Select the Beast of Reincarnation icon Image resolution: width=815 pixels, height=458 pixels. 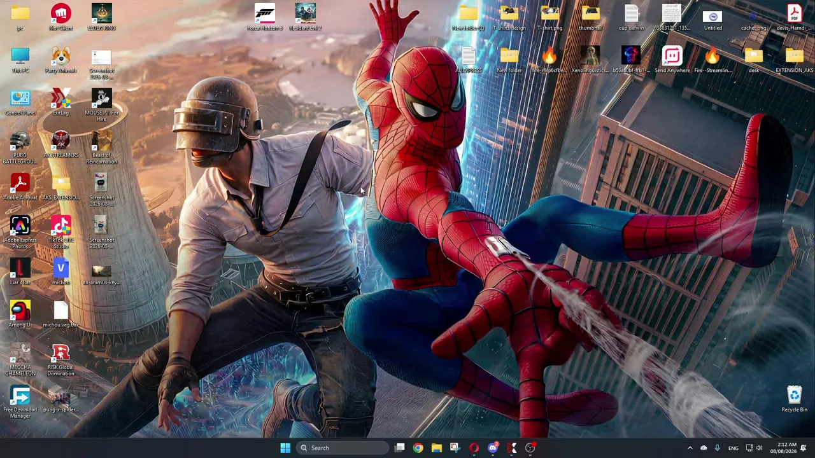[102, 148]
